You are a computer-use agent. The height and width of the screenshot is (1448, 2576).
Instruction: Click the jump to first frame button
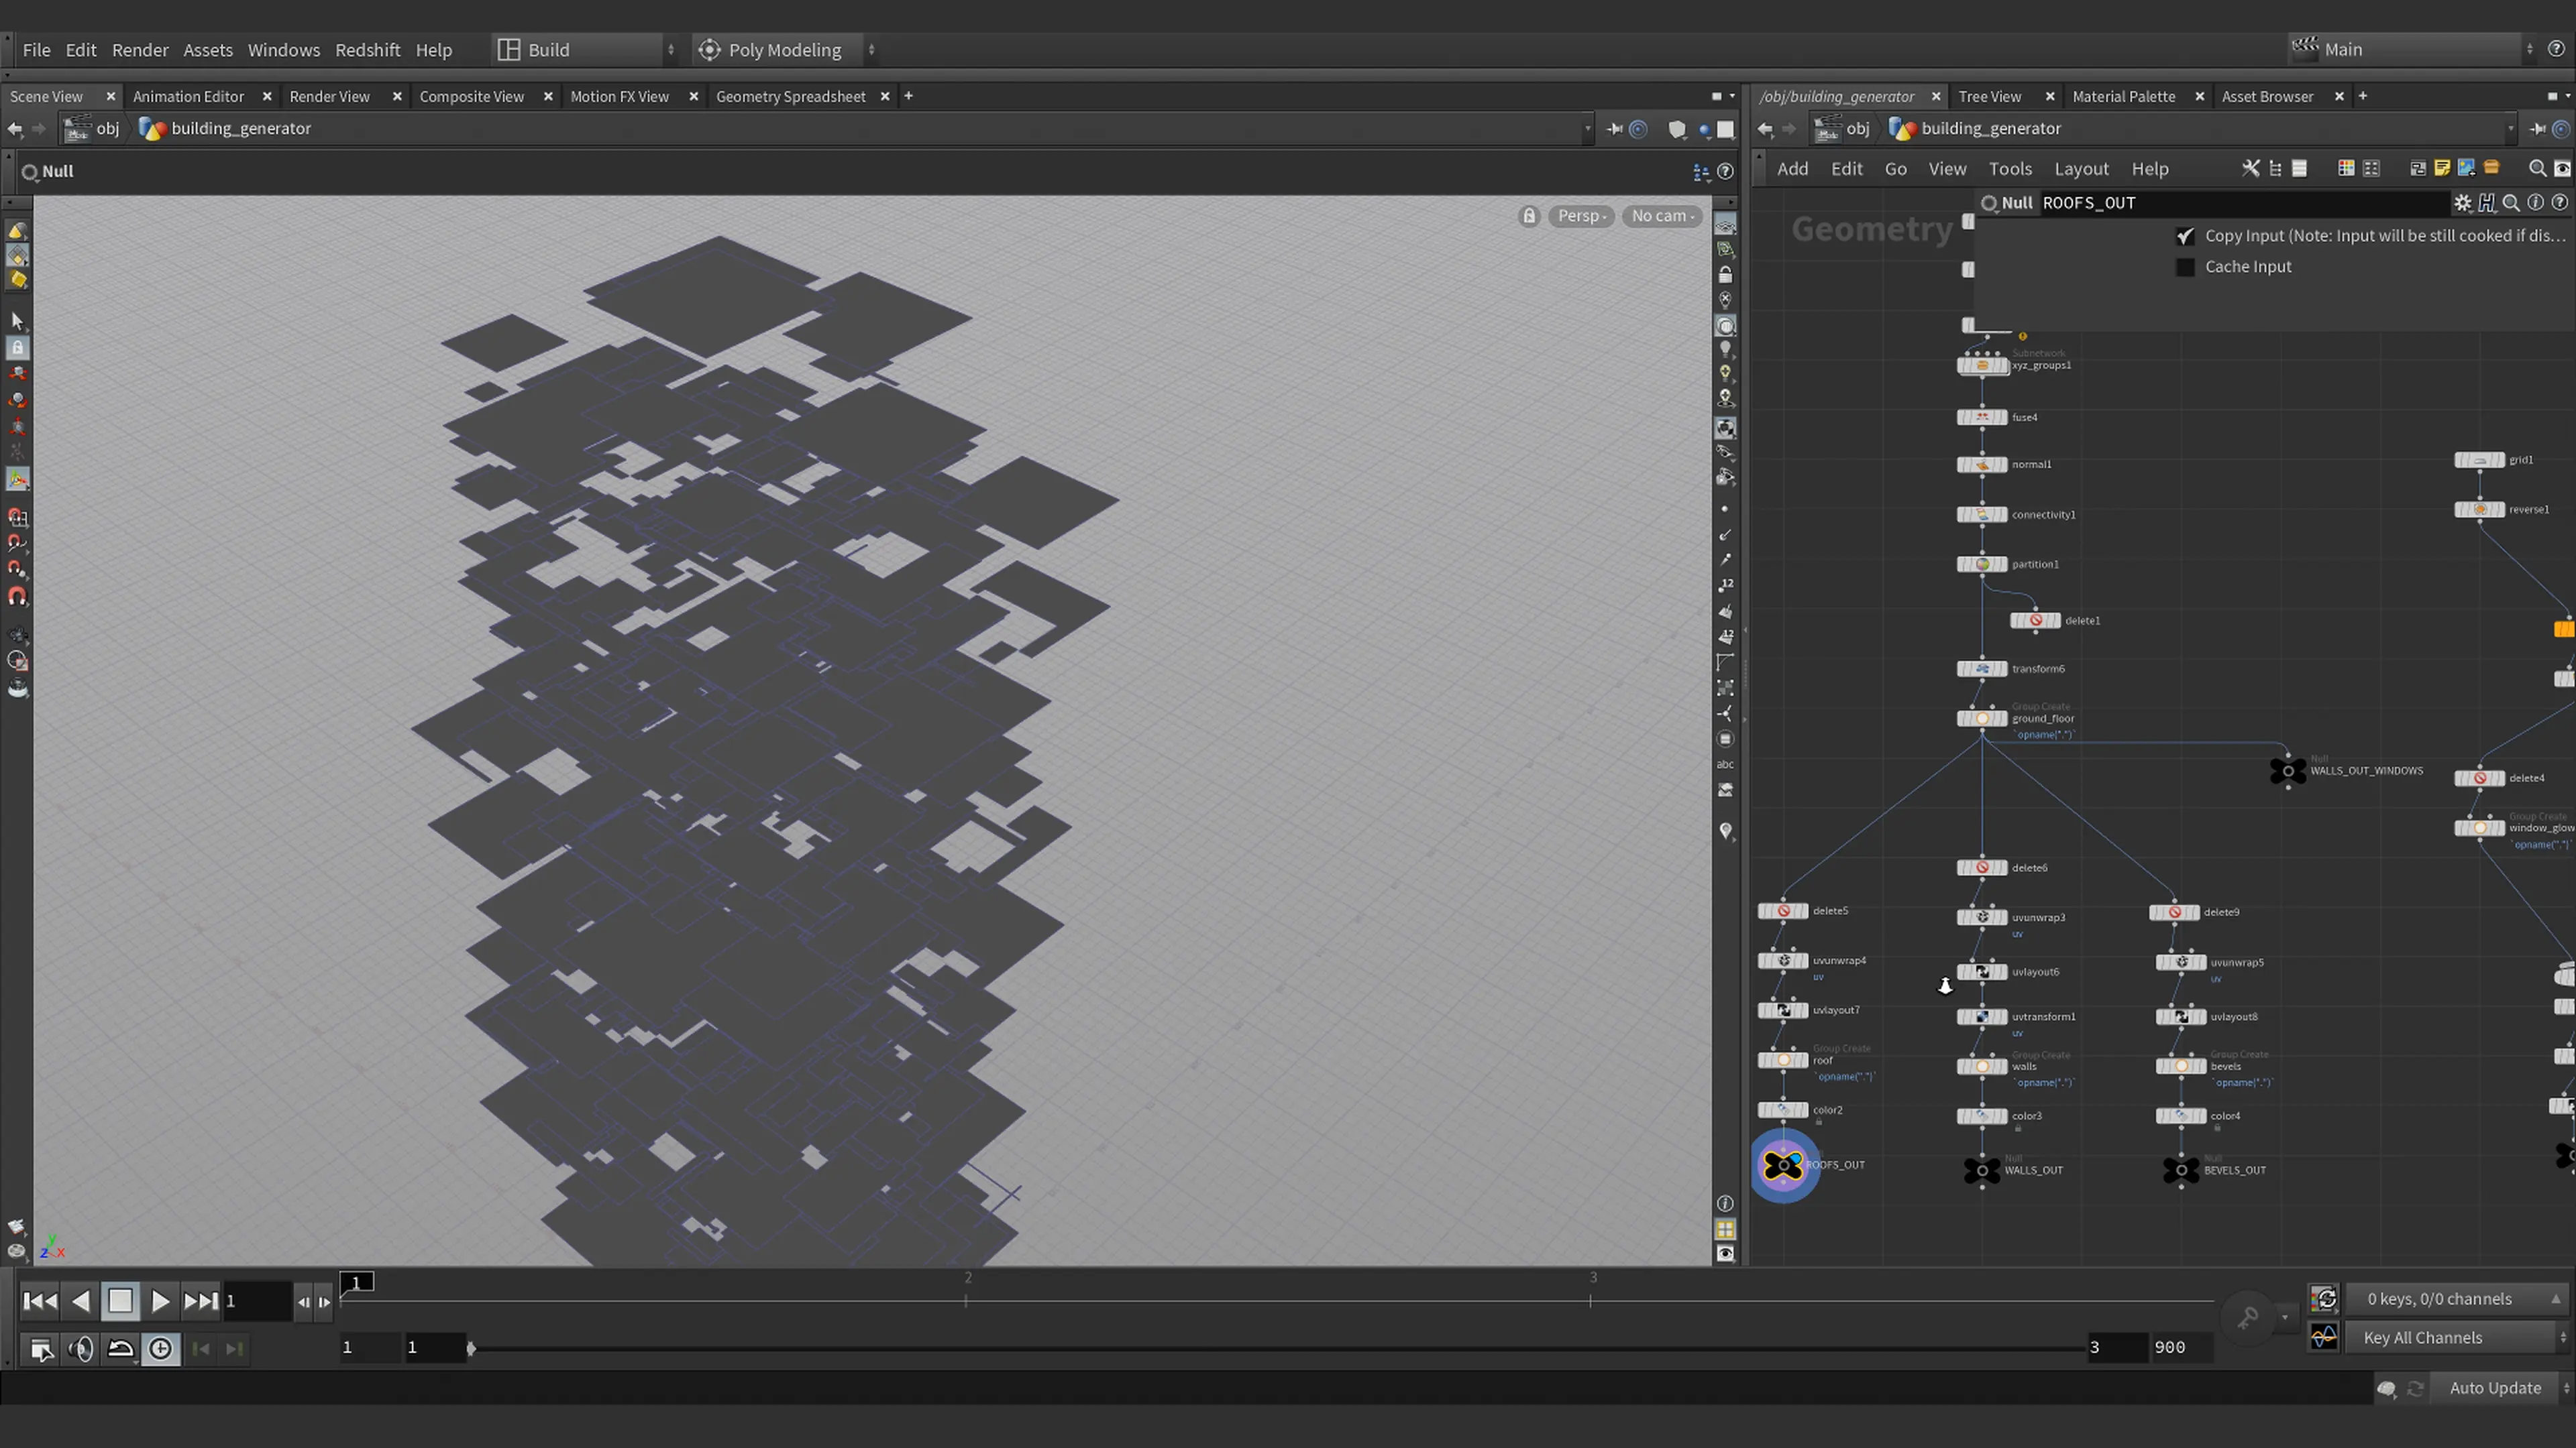click(x=40, y=1301)
